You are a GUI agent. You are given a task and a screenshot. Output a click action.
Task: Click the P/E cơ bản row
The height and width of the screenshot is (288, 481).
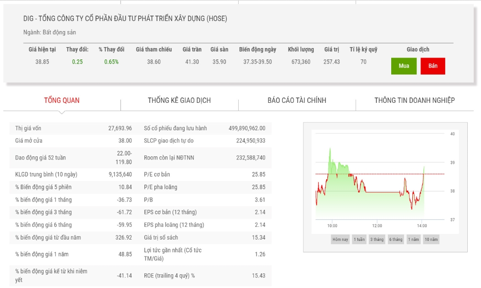tap(205, 175)
